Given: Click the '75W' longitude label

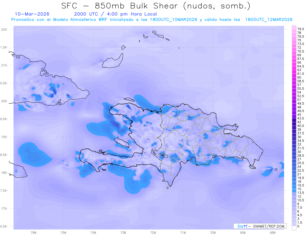Looking at the screenshot, I should [x=63, y=233].
